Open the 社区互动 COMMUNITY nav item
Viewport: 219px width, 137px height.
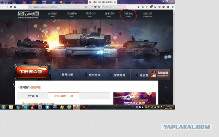(x=147, y=14)
